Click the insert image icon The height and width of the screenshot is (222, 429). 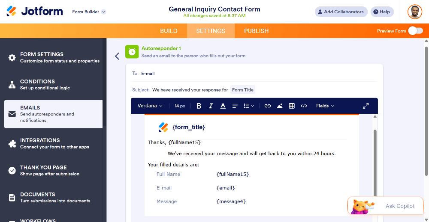click(x=280, y=106)
